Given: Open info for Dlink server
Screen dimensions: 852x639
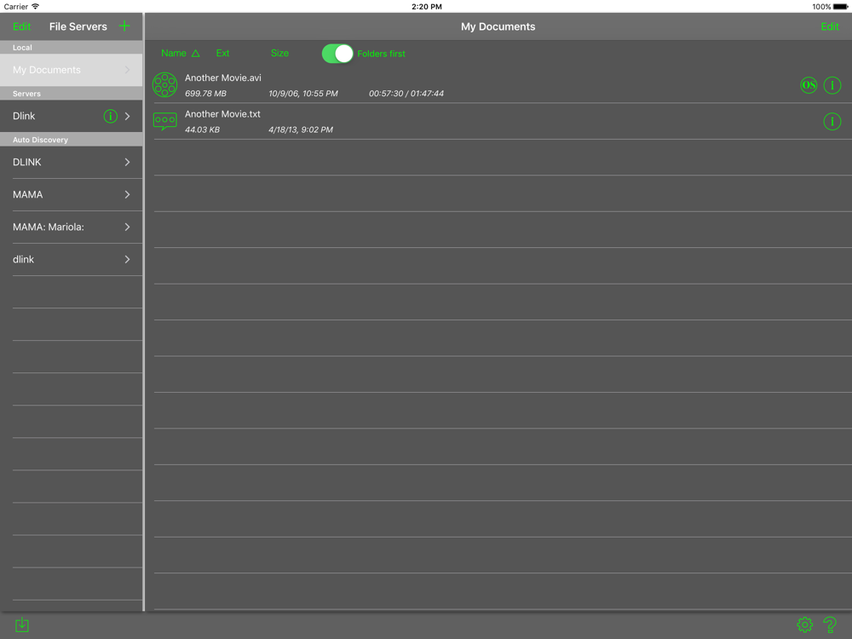Looking at the screenshot, I should (x=110, y=116).
